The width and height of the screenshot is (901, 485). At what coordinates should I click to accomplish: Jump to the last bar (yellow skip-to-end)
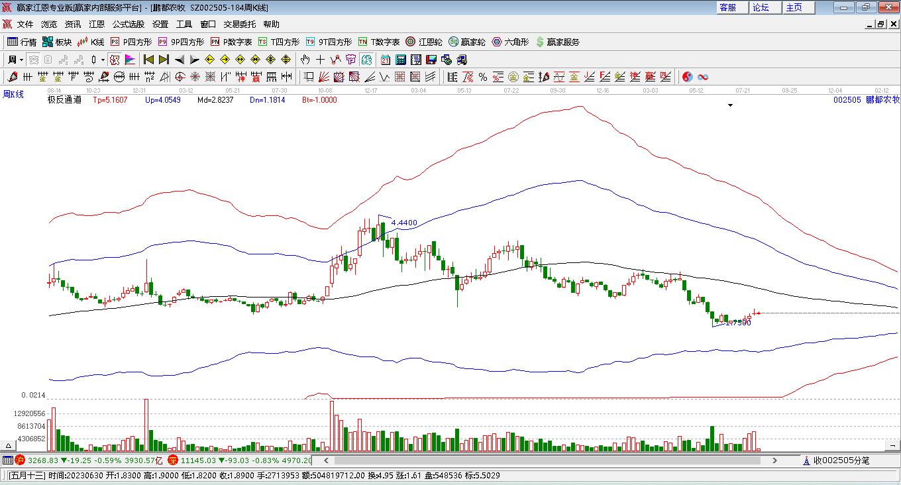(x=164, y=60)
